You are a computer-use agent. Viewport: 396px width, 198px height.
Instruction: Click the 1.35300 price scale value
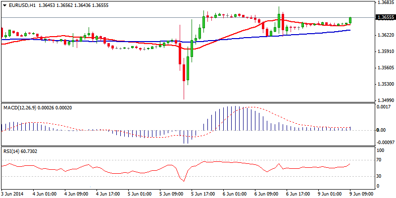385,84
